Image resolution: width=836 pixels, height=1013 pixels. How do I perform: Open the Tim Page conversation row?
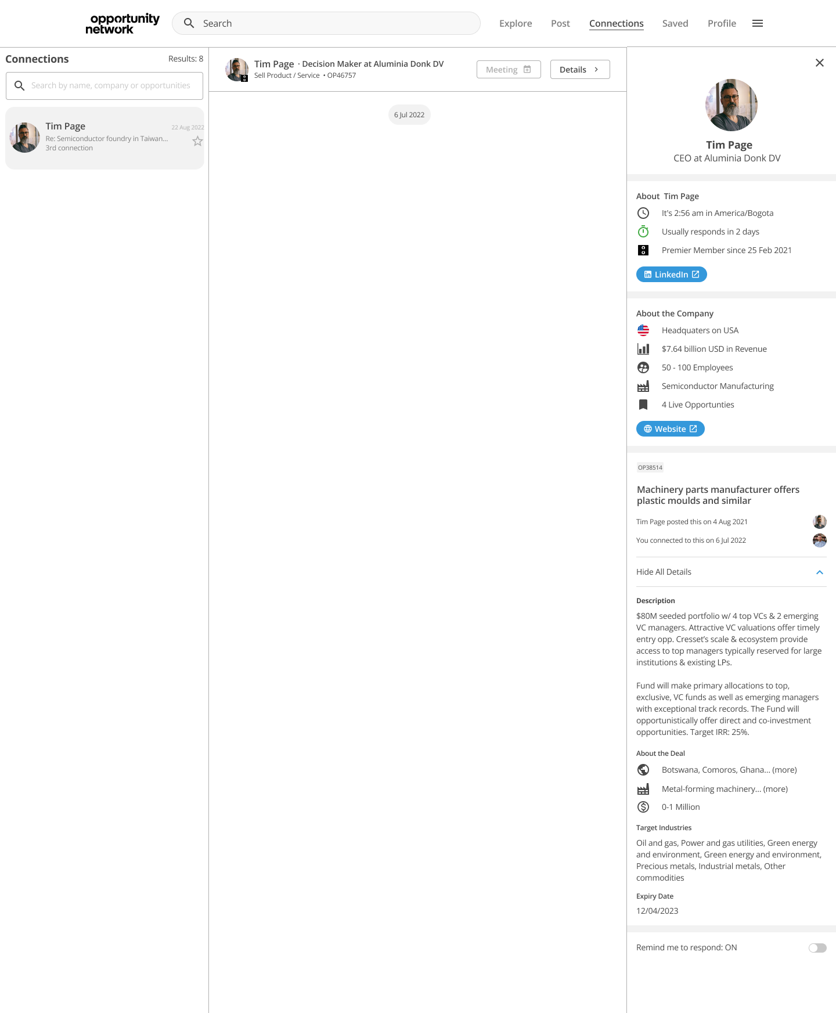[105, 138]
